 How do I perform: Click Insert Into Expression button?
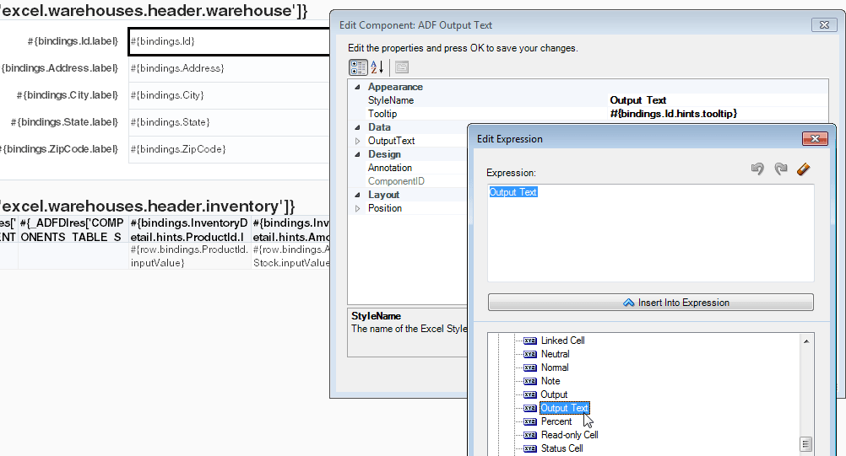(x=651, y=303)
